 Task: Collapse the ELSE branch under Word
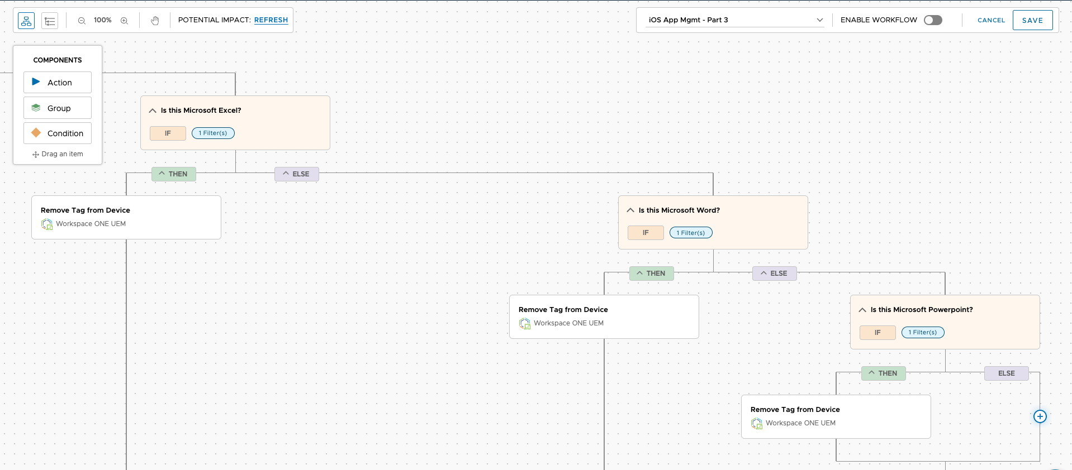click(775, 274)
